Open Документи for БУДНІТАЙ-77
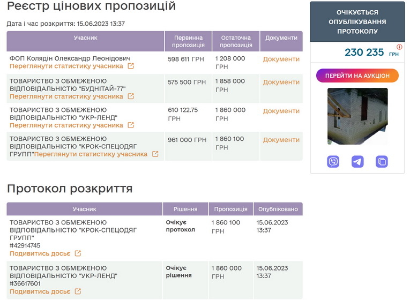Screen dimensions: 410x300 (281, 82)
